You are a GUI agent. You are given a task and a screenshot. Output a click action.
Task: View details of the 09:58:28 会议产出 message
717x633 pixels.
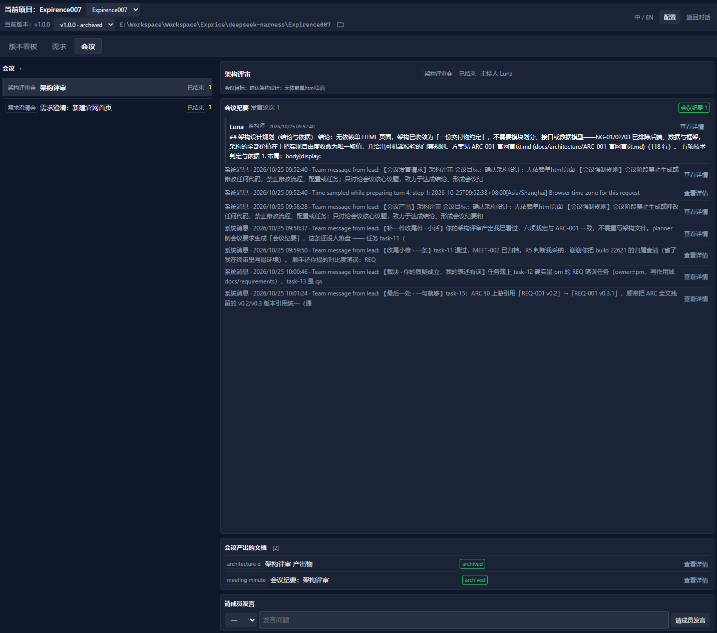[x=696, y=212]
